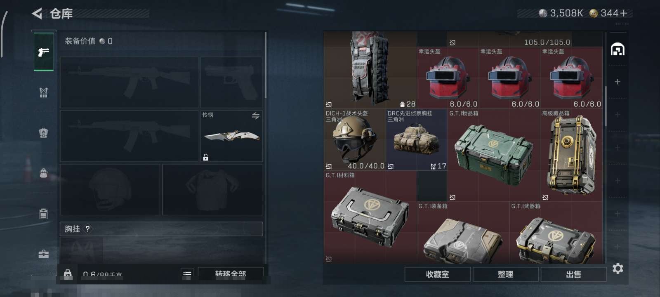Click the 胸挂 help question mark
Screen dimensions: 660x297
click(x=87, y=229)
